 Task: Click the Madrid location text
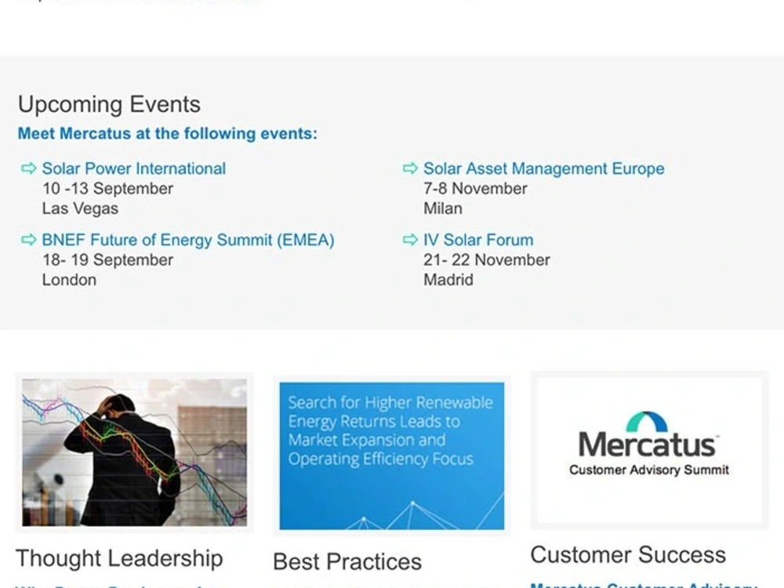point(448,280)
